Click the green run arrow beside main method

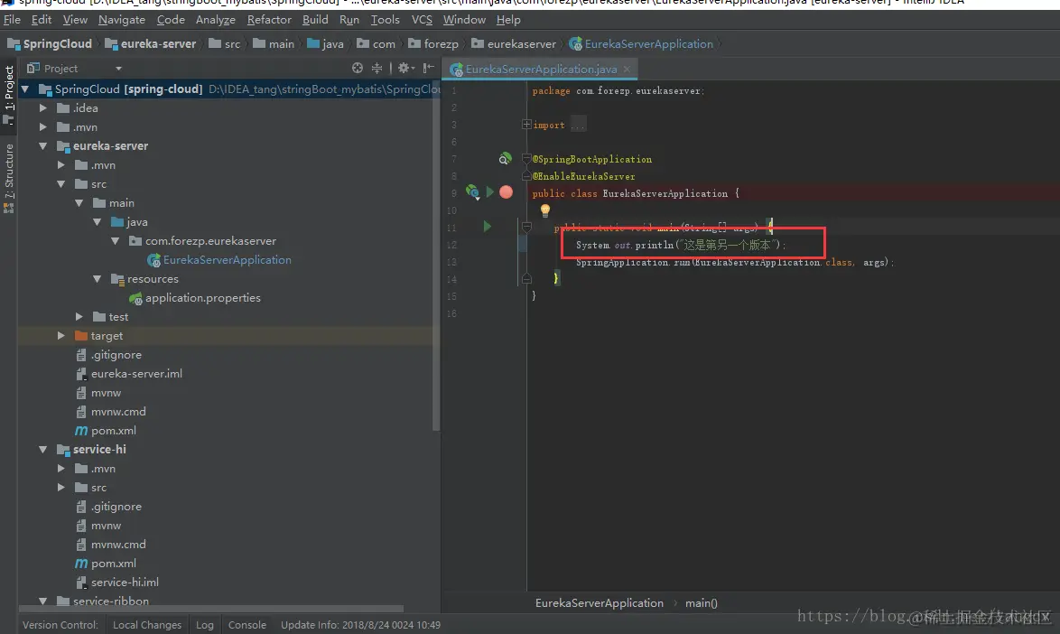click(487, 227)
